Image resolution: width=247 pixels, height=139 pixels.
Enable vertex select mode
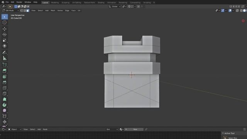point(22,10)
